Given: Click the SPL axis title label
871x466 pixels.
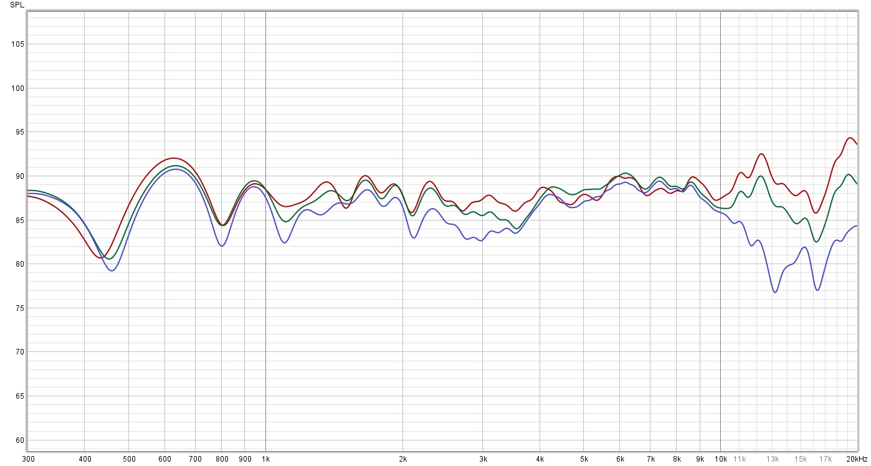Looking at the screenshot, I should [17, 5].
